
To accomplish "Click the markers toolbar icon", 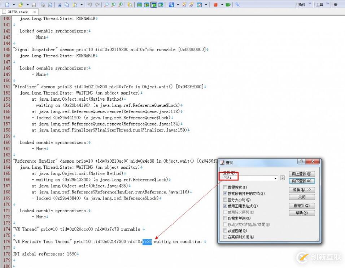I will [199, 5].
